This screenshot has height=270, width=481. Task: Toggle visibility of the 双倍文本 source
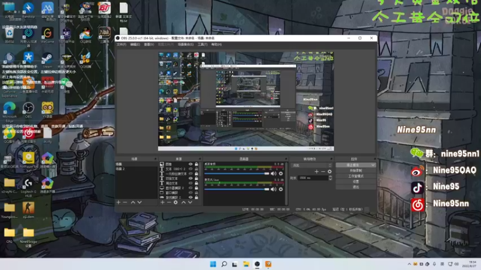191,178
